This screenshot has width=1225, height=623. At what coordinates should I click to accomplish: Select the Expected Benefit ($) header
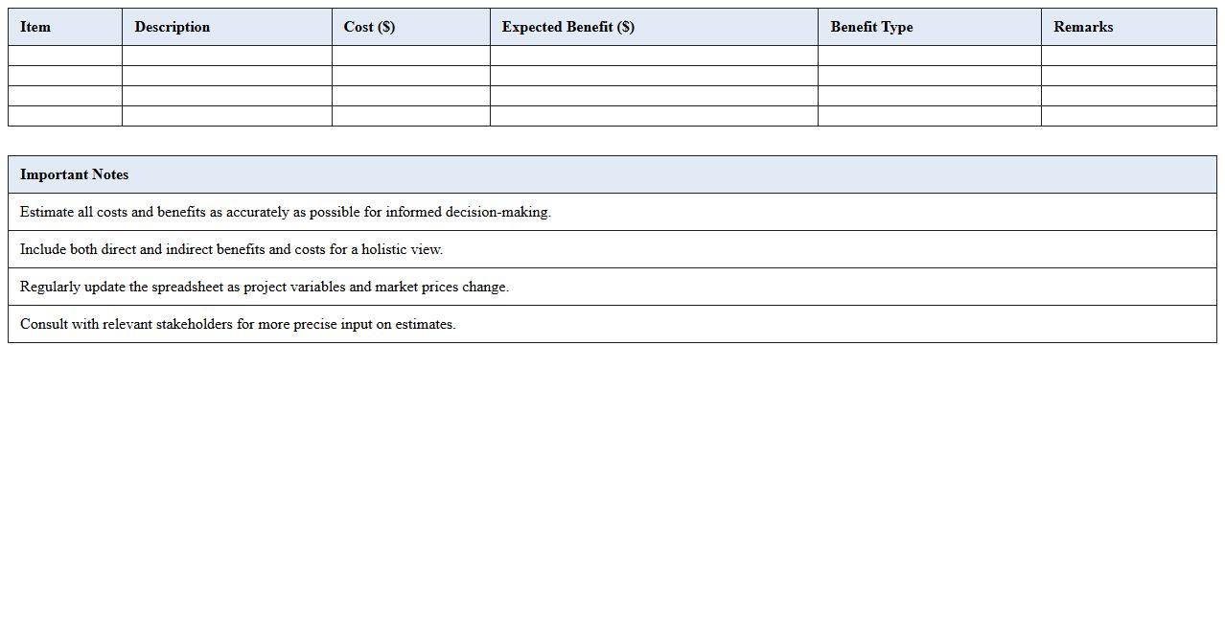567,27
